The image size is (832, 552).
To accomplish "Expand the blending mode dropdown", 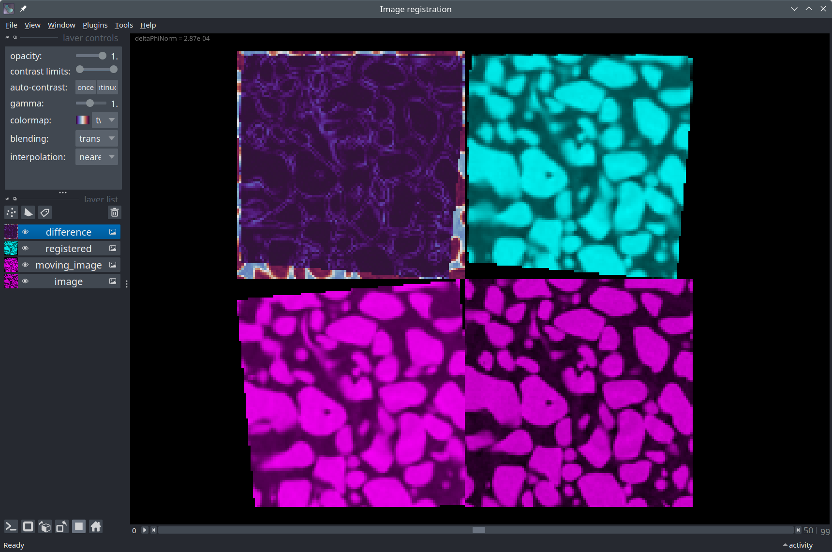I will tap(97, 139).
